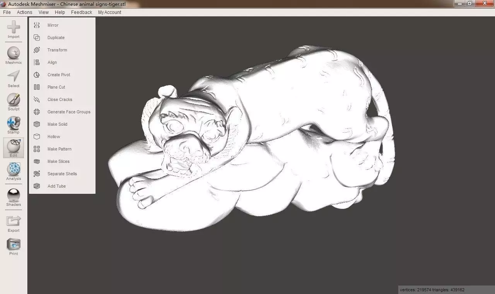Click the Make Slices icon
495x294 pixels.
37,161
